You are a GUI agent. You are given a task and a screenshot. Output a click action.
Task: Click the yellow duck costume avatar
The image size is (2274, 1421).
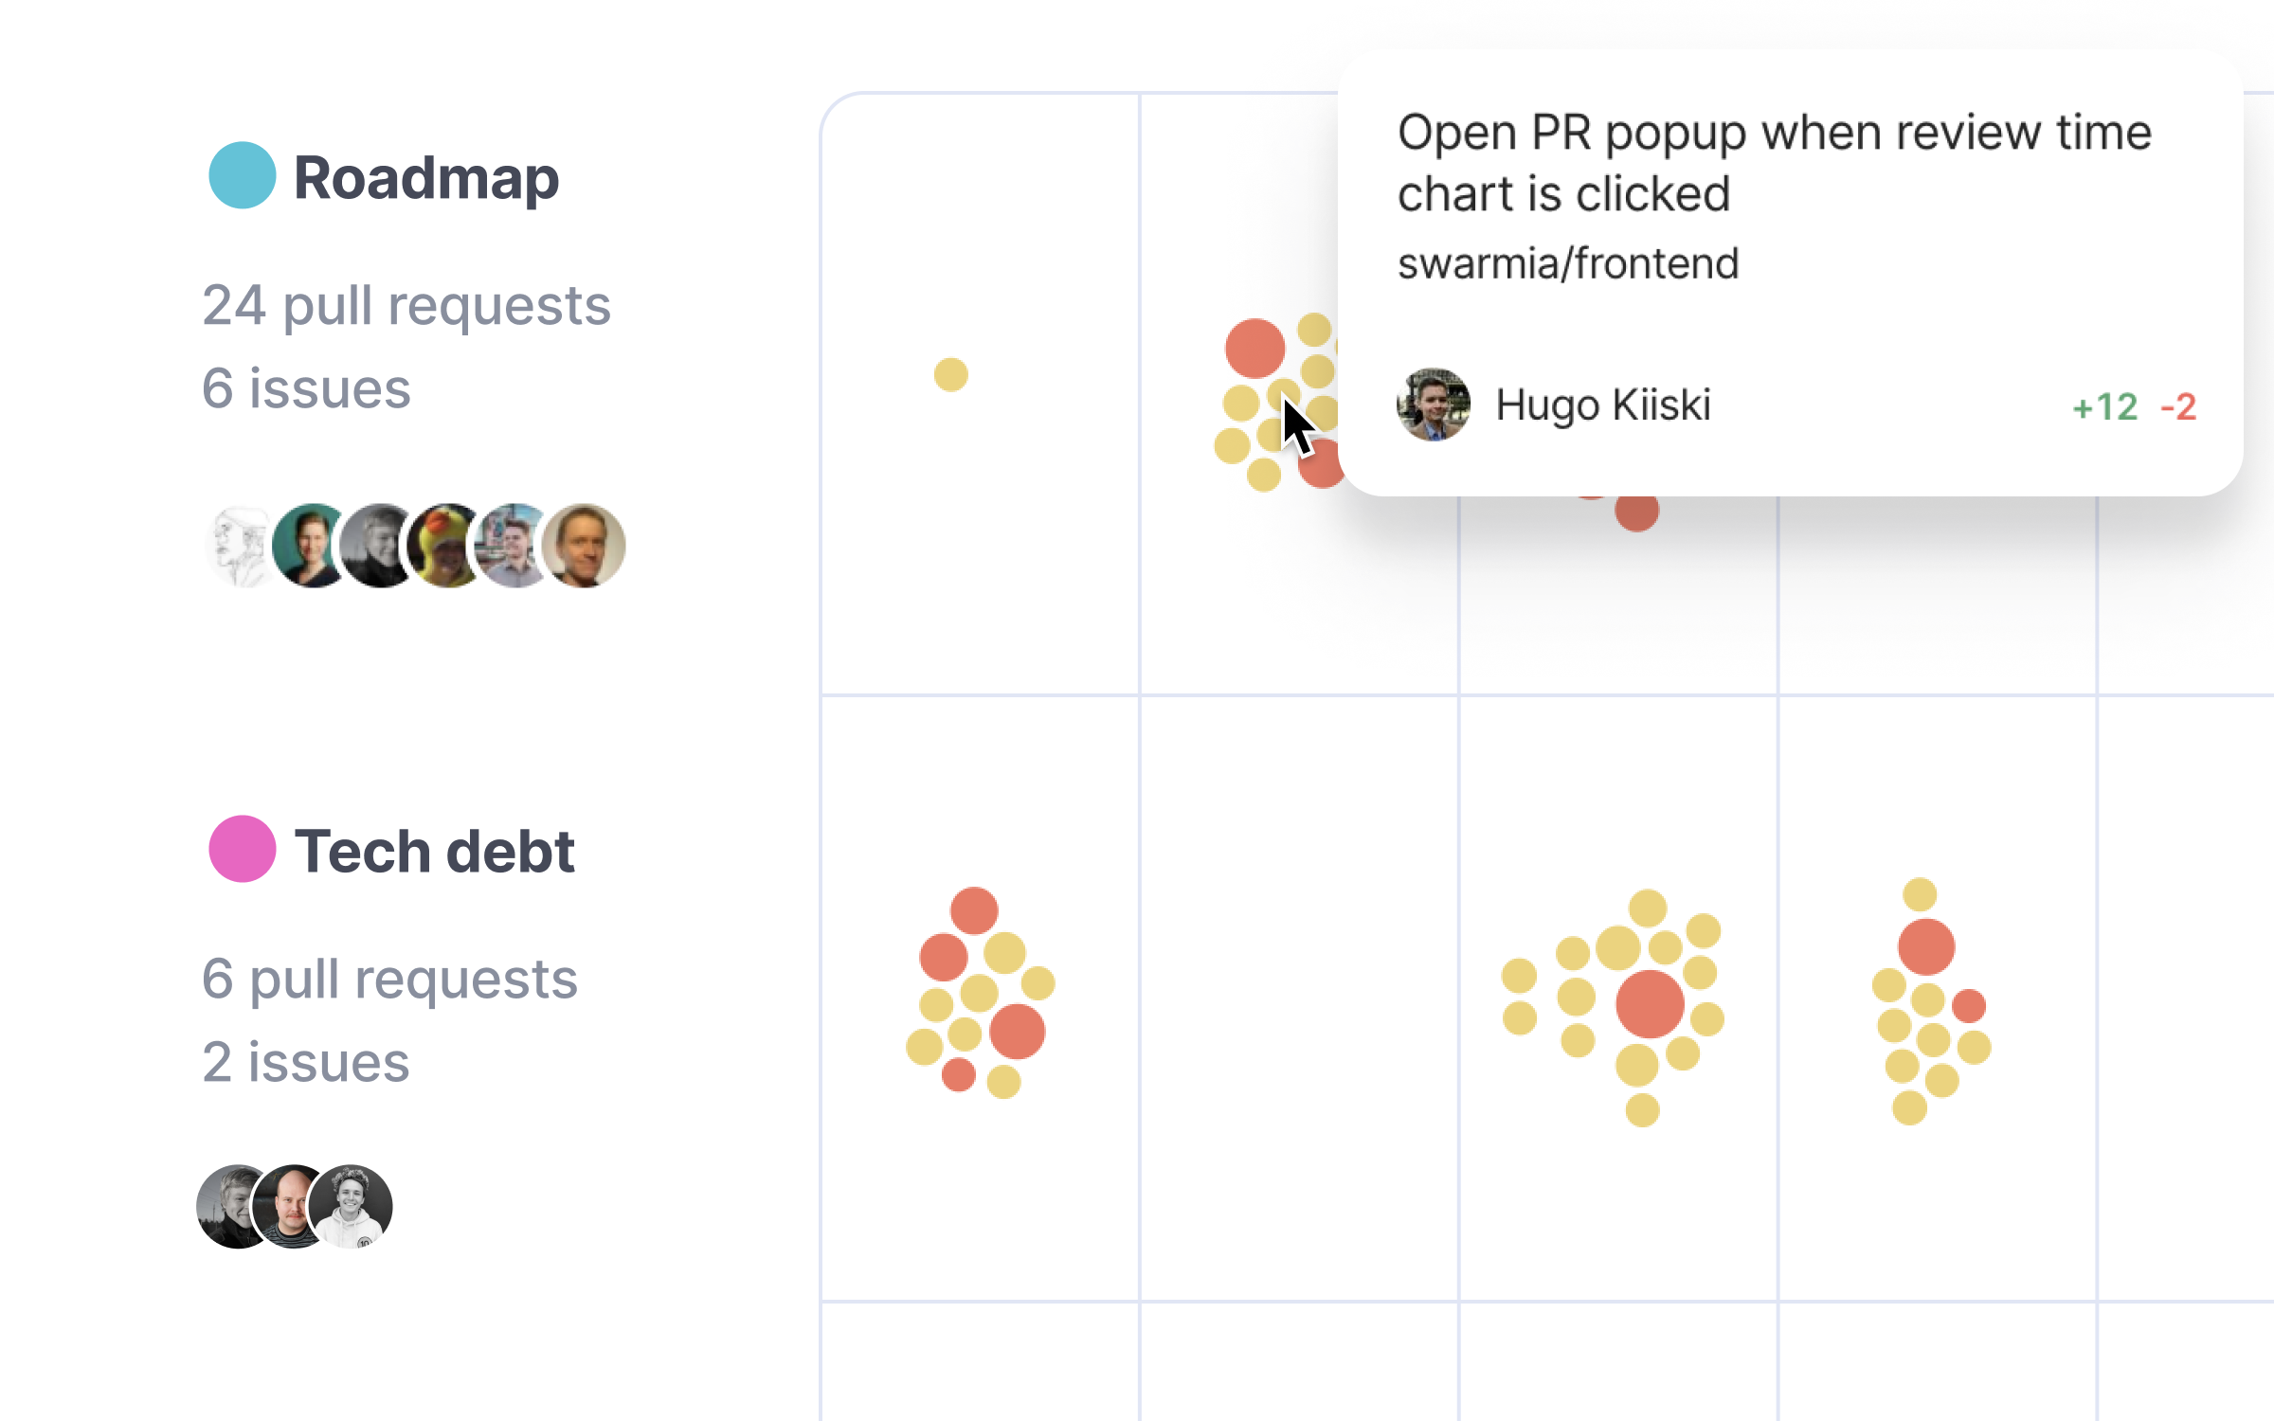443,547
